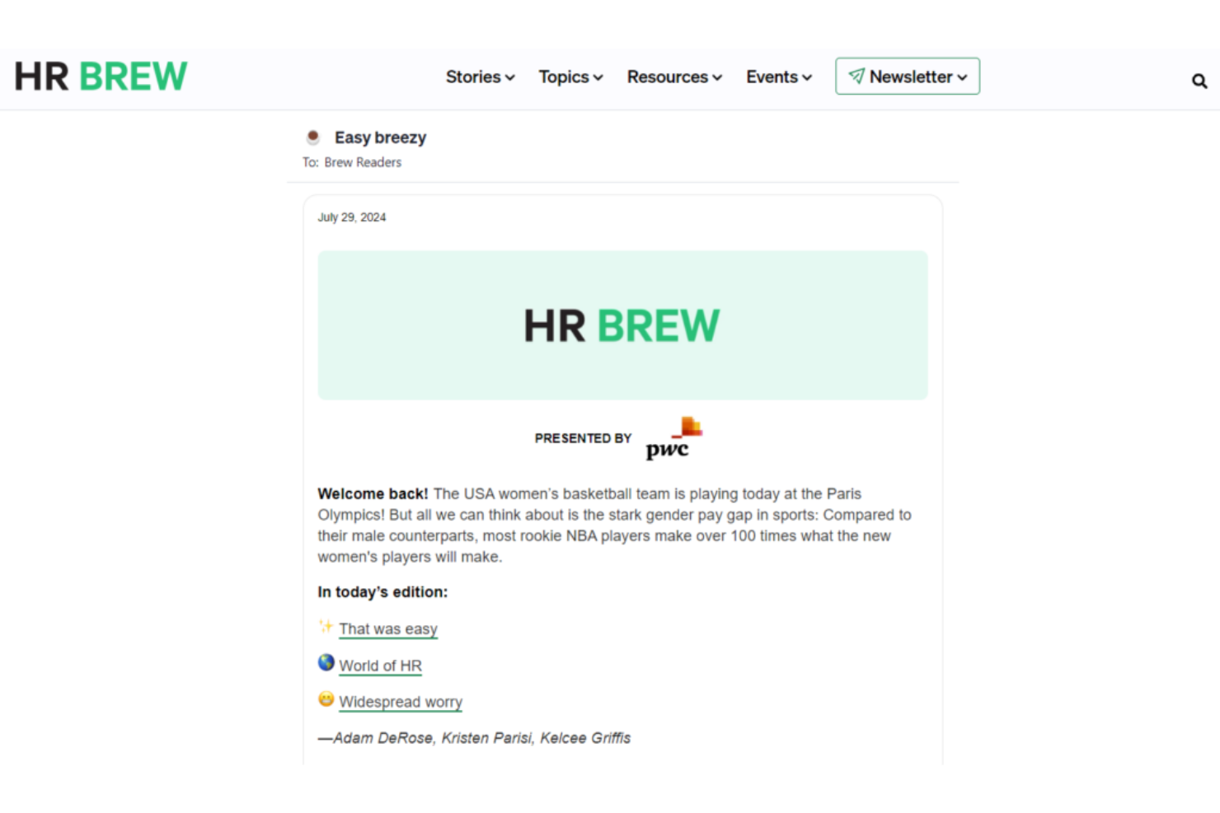This screenshot has width=1220, height=813.
Task: Click the grimacing emoji beside Widespread worry
Action: [326, 699]
